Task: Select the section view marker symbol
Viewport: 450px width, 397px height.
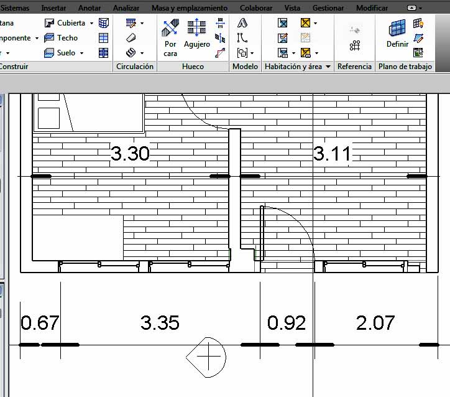Action: pyautogui.click(x=208, y=357)
